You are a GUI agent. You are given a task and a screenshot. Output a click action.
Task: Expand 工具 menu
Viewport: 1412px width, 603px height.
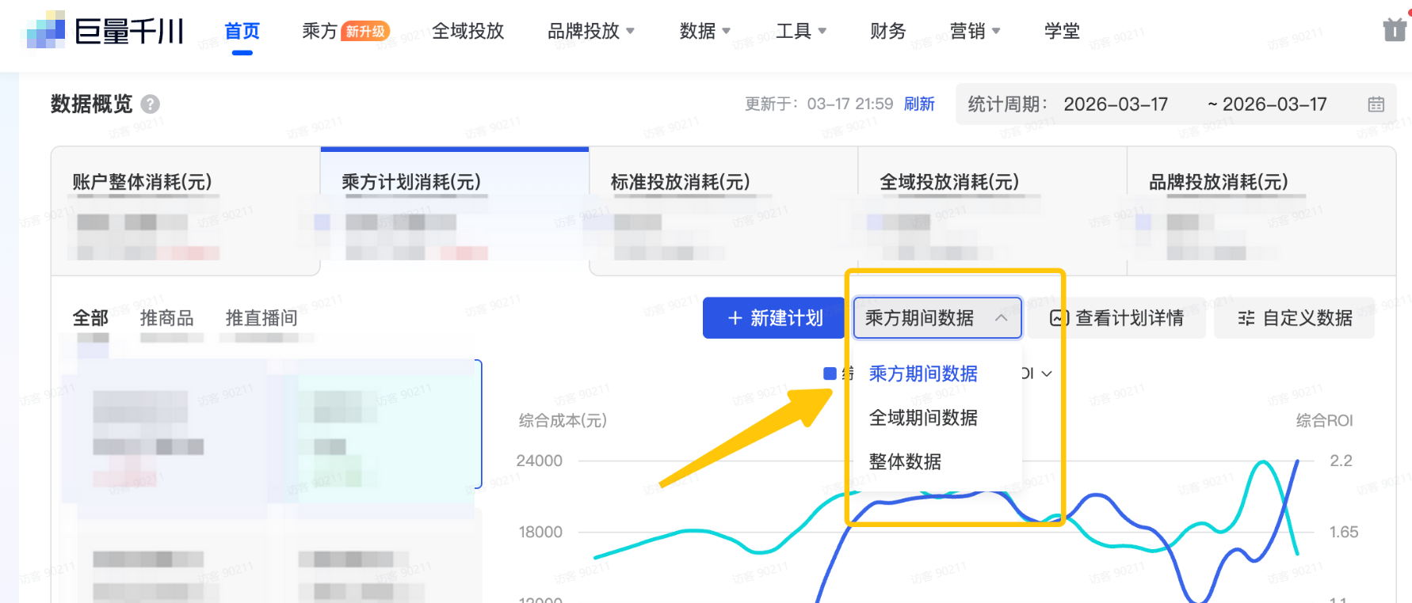click(x=801, y=31)
